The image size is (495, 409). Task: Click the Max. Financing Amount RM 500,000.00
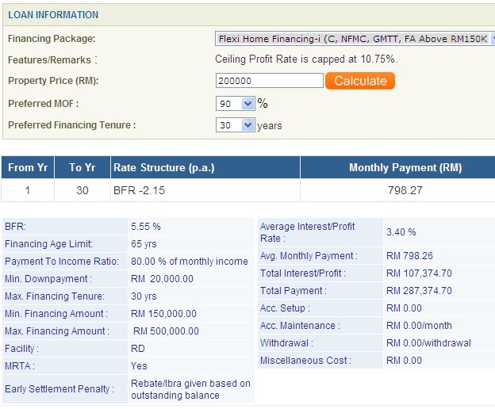coord(166,331)
